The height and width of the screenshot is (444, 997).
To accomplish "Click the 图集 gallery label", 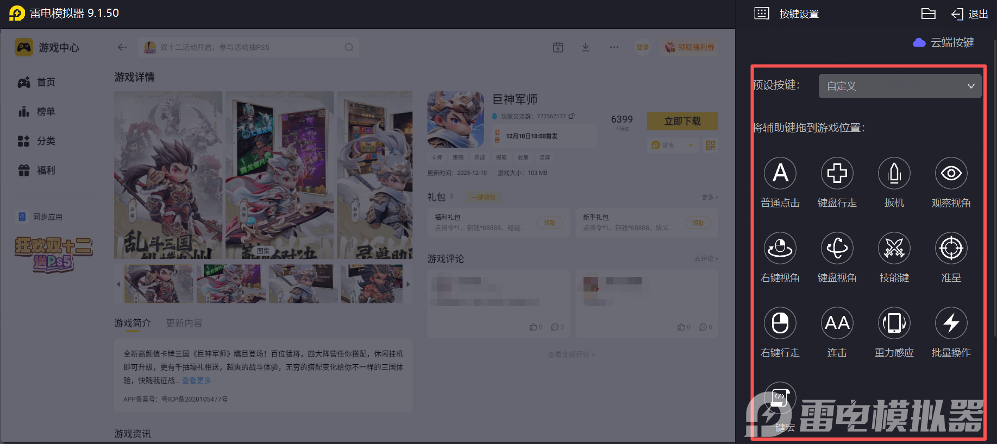I will pos(264,251).
